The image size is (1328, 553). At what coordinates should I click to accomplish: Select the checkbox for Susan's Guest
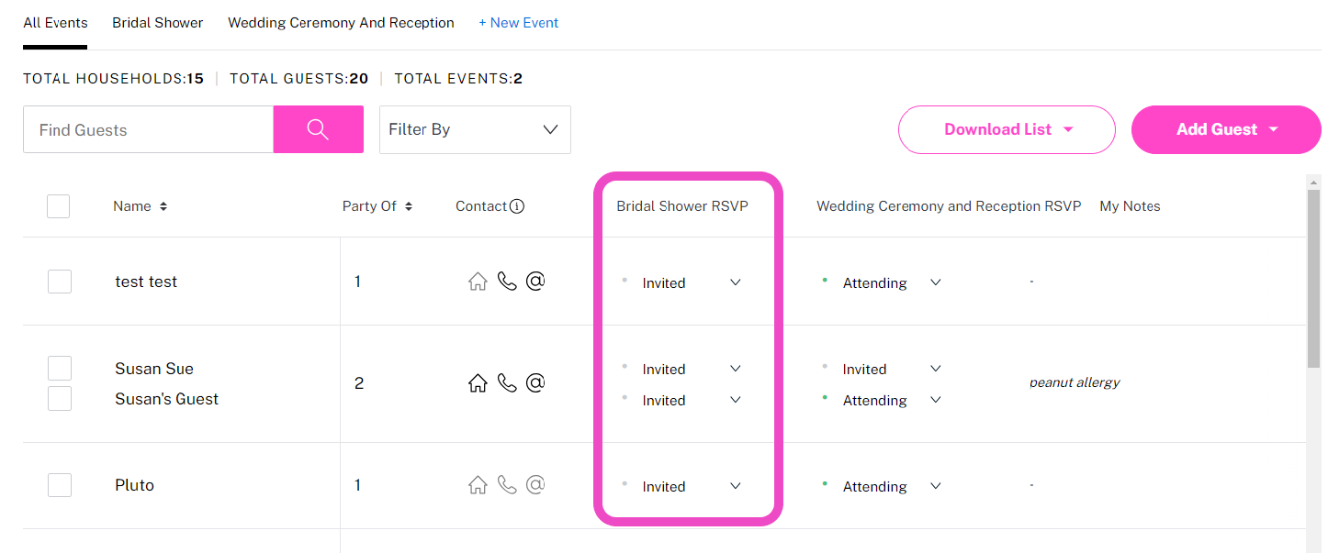pyautogui.click(x=59, y=398)
